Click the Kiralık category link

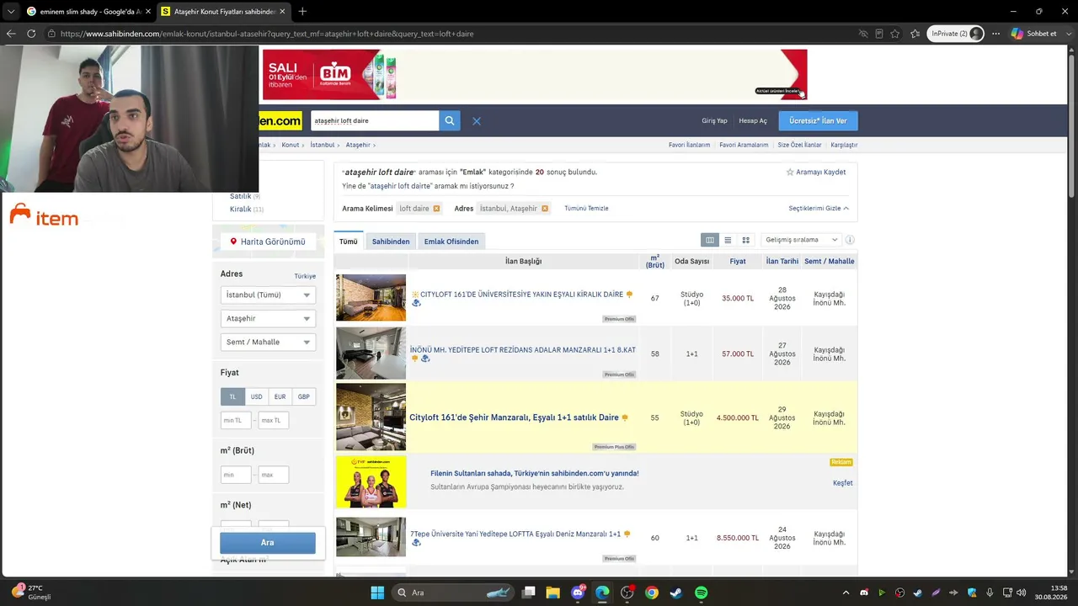pyautogui.click(x=240, y=209)
